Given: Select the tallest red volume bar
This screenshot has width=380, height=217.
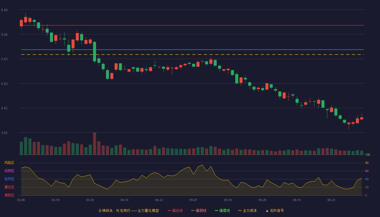Looking at the screenshot, I should (x=94, y=143).
